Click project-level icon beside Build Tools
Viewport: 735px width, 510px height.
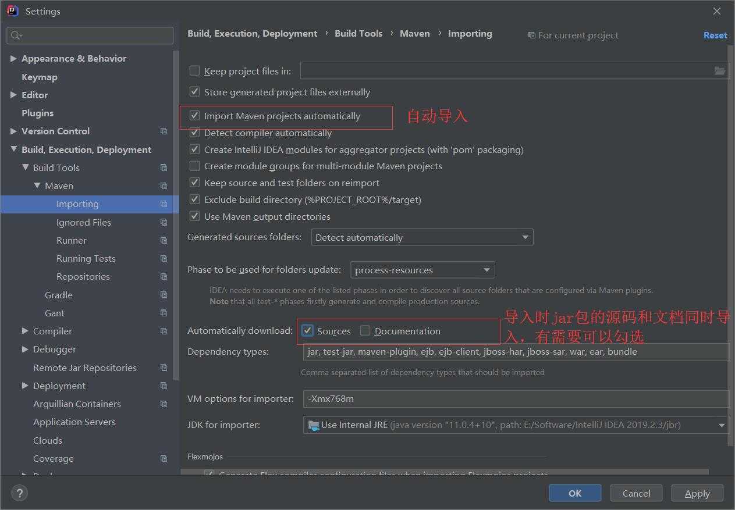click(164, 167)
